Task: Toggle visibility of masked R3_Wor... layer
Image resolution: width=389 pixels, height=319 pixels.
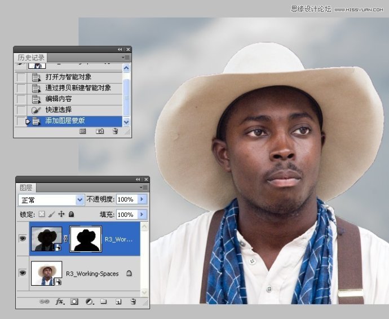Action: (x=23, y=239)
